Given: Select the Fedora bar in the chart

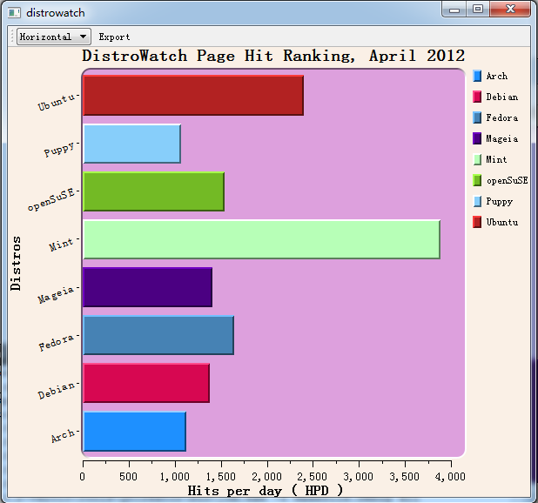Looking at the screenshot, I should click(x=158, y=335).
